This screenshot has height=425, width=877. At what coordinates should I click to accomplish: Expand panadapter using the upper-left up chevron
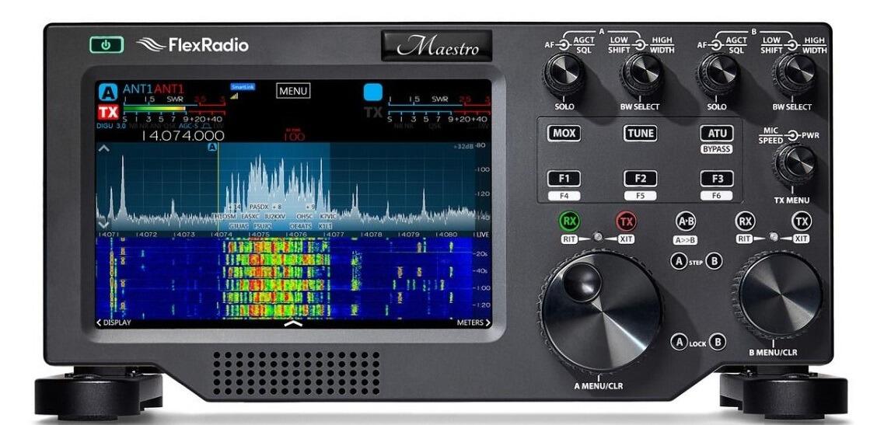point(103,148)
